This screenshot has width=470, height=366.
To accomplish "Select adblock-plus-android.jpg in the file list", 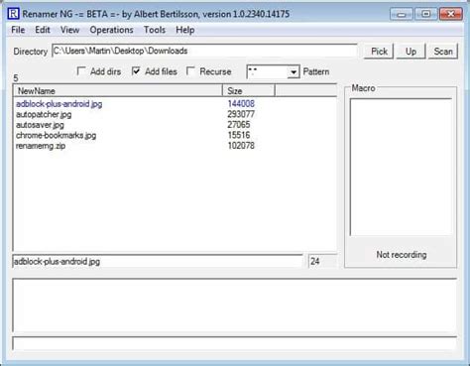I will tap(59, 104).
